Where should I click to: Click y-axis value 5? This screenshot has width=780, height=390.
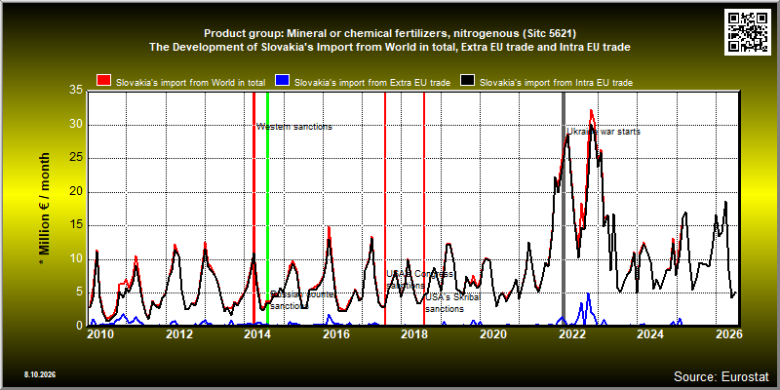point(79,292)
